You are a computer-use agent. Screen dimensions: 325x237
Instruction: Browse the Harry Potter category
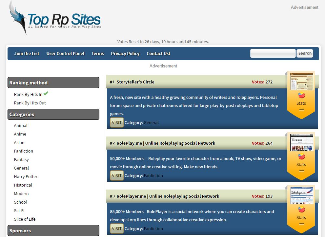[26, 176]
